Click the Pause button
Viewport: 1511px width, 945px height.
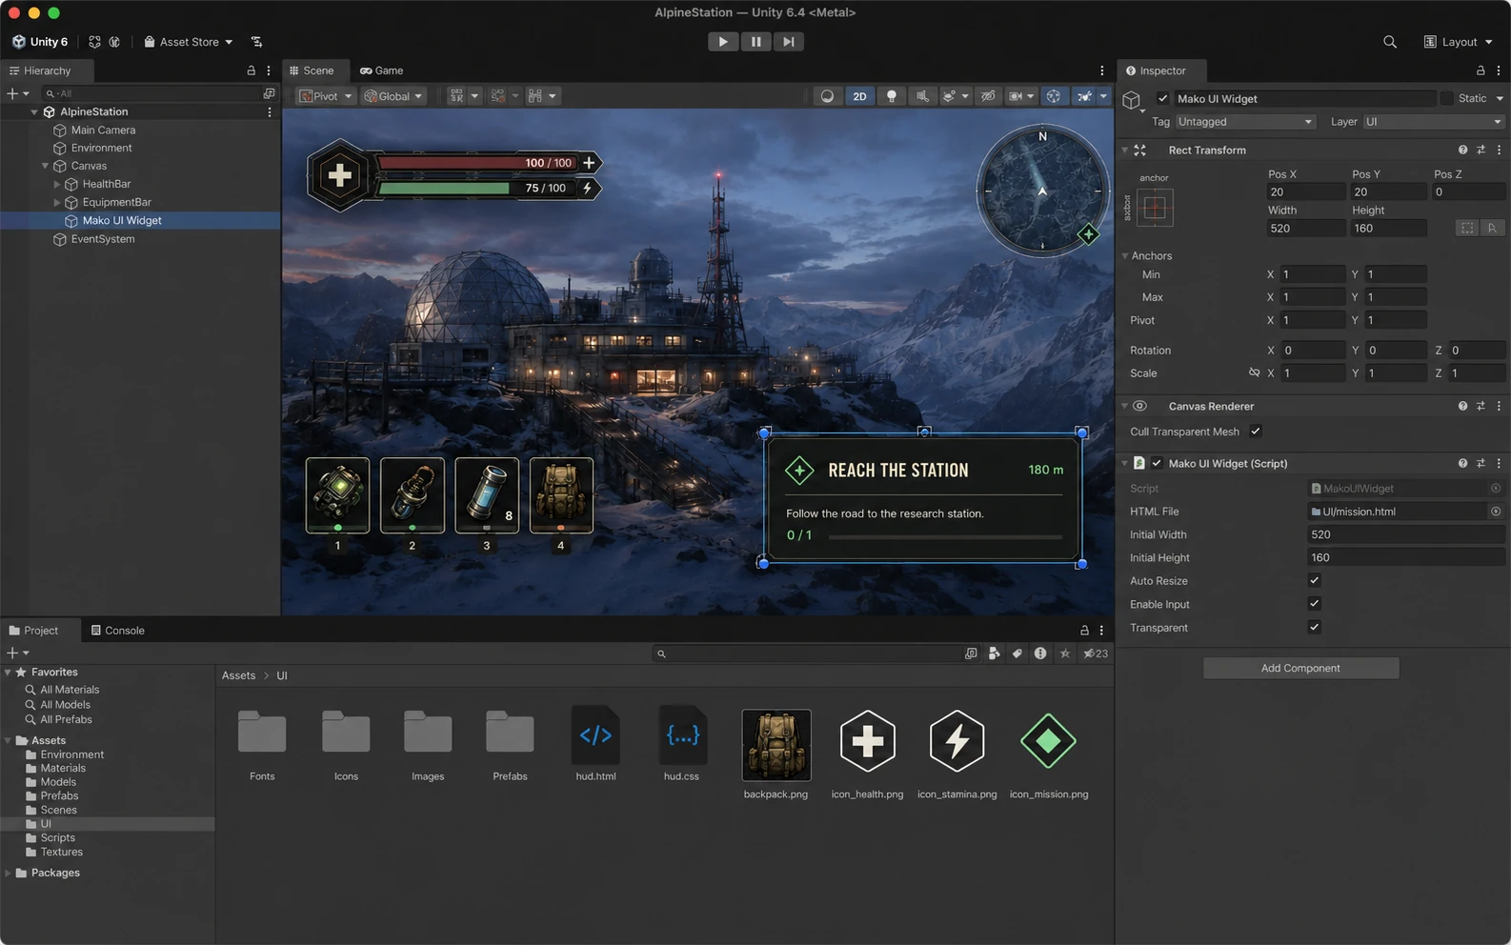tap(755, 42)
